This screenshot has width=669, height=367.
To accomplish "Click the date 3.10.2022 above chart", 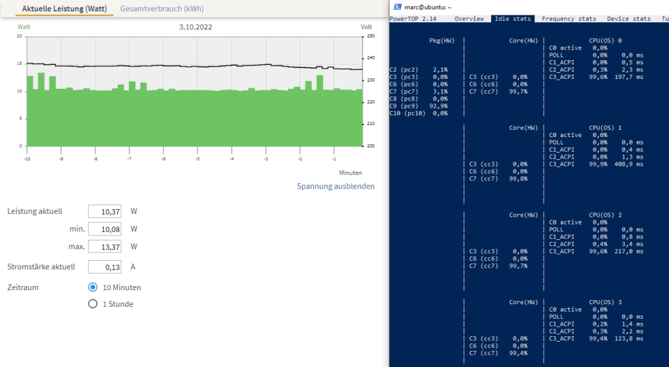I will click(195, 27).
